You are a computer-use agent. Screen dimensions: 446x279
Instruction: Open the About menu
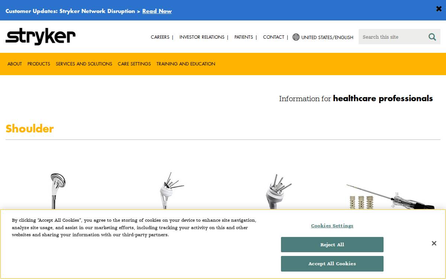click(x=15, y=64)
